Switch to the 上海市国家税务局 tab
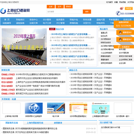Image resolution: width=134 pixels, height=134 pixels. (x=35, y=123)
